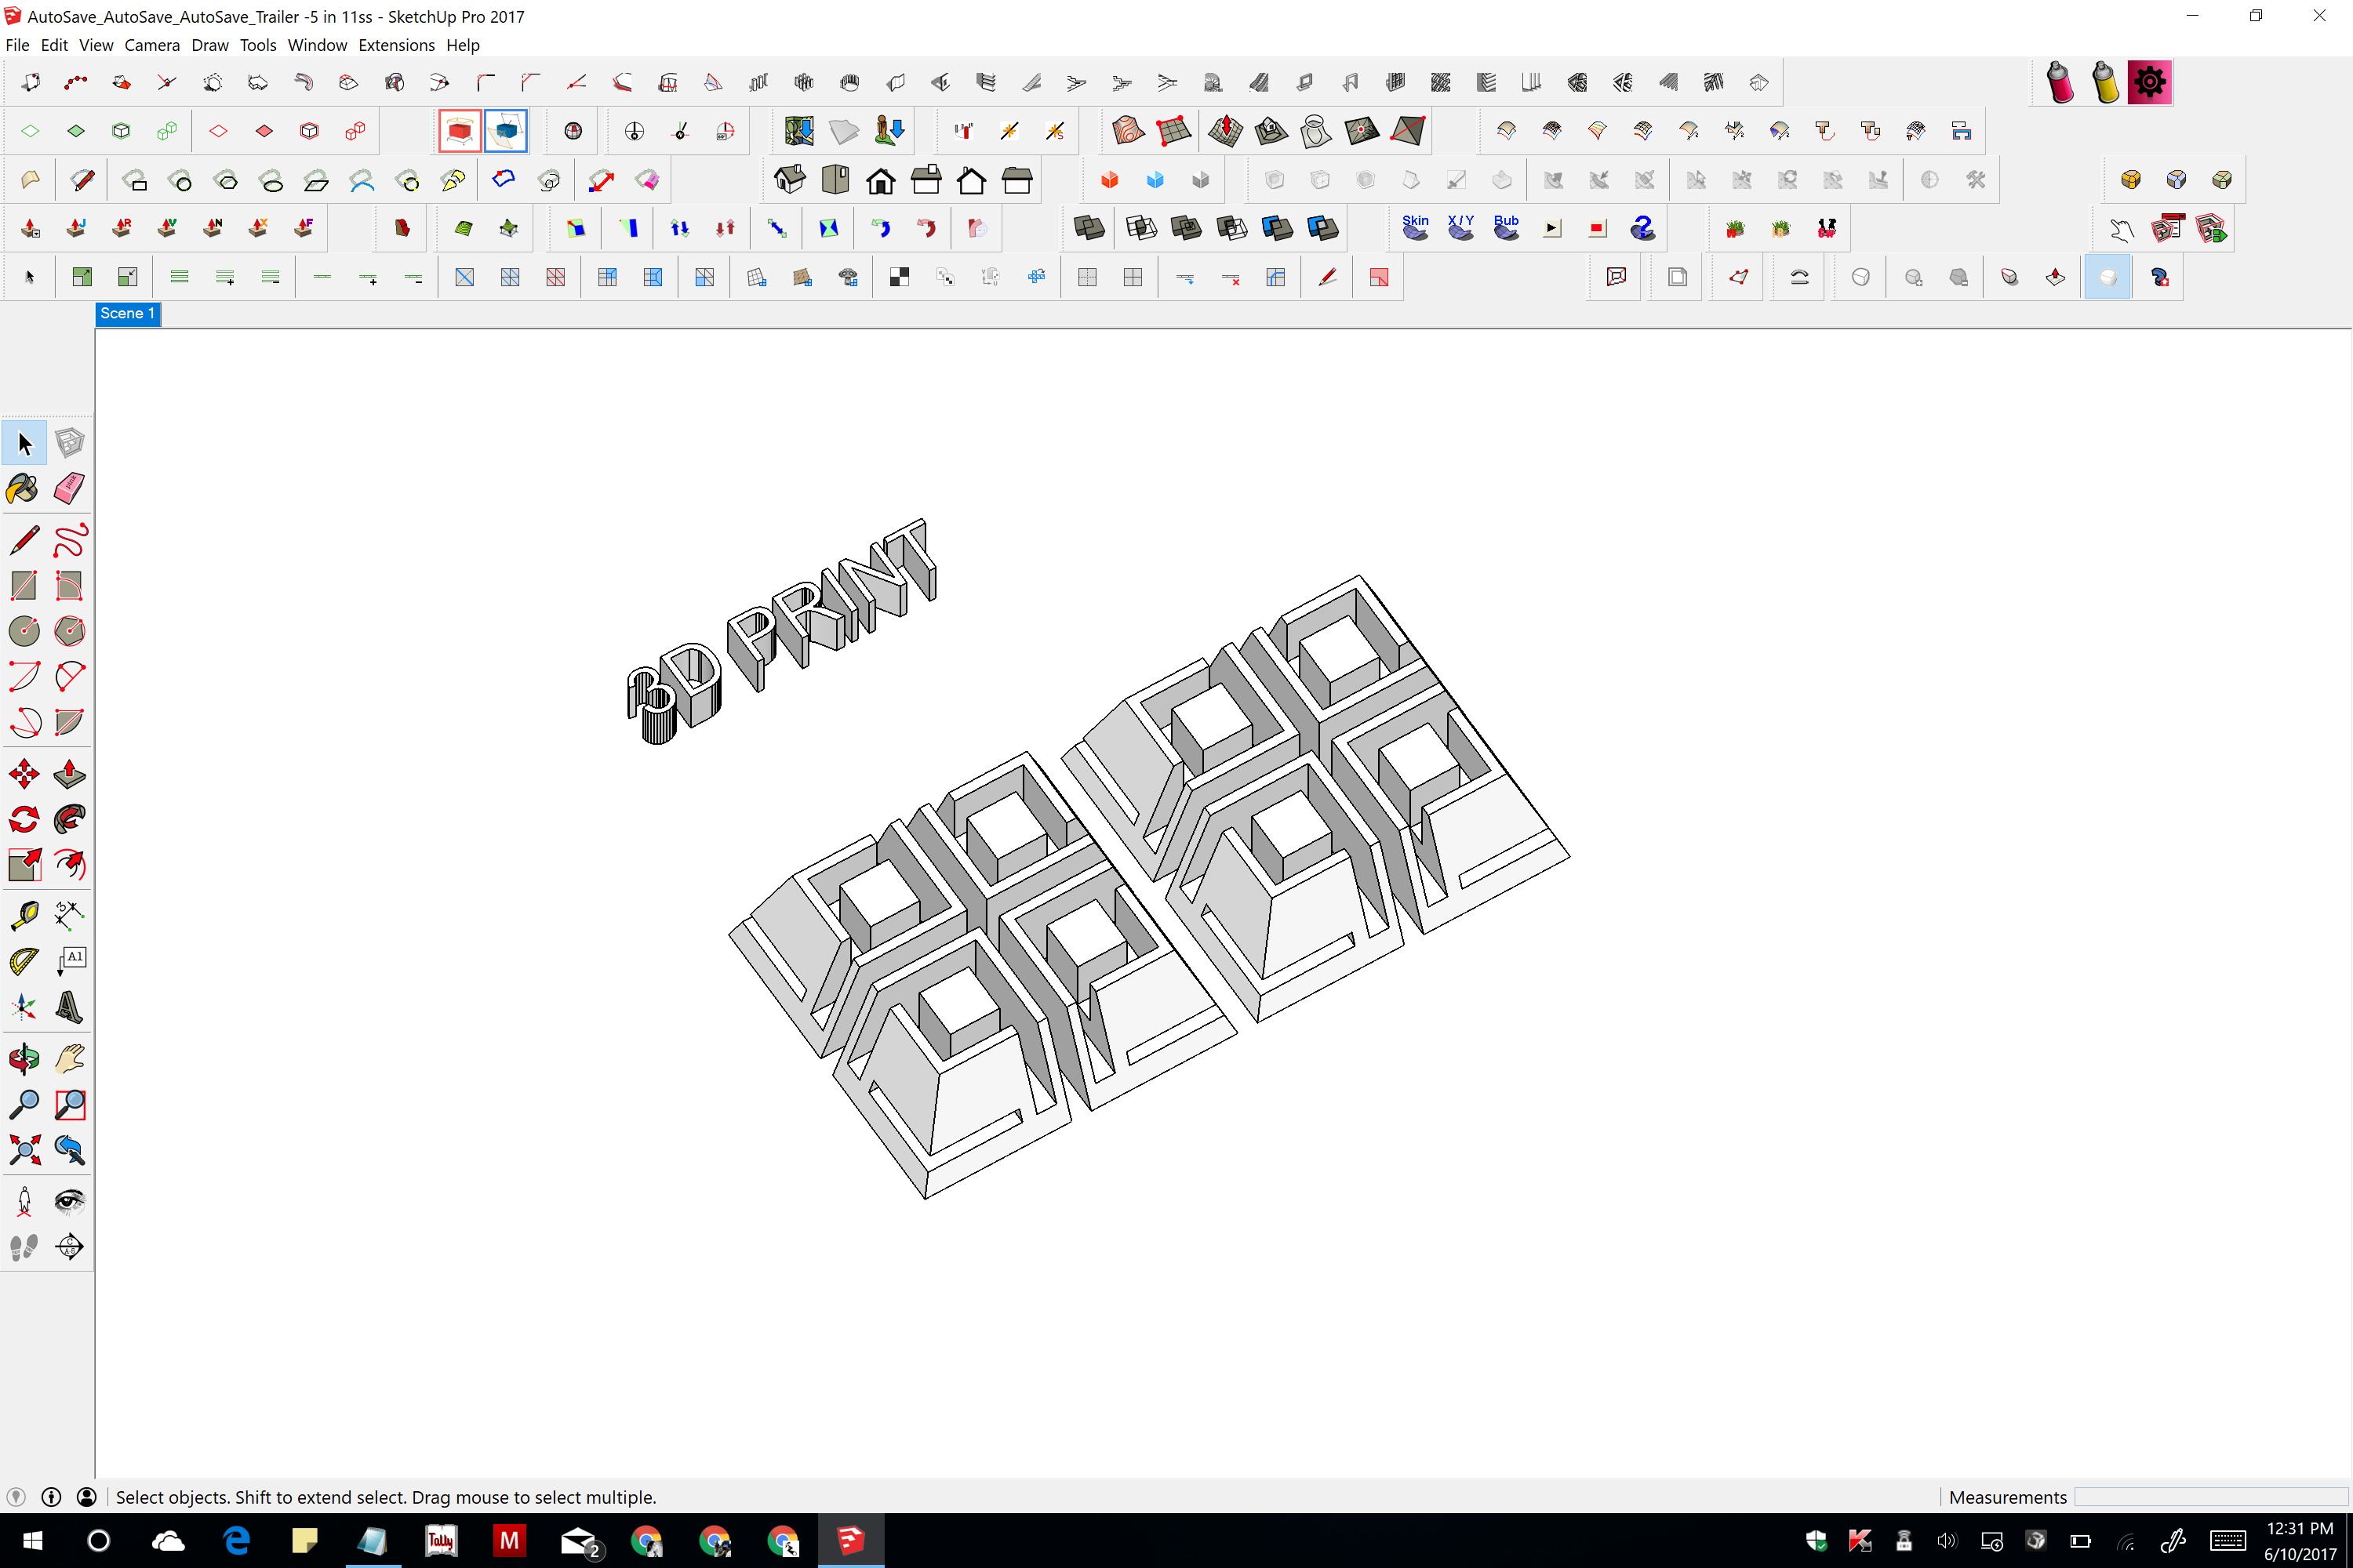Click Soap Skin red stop button
Screen dimensions: 2353x1568
click(1598, 229)
